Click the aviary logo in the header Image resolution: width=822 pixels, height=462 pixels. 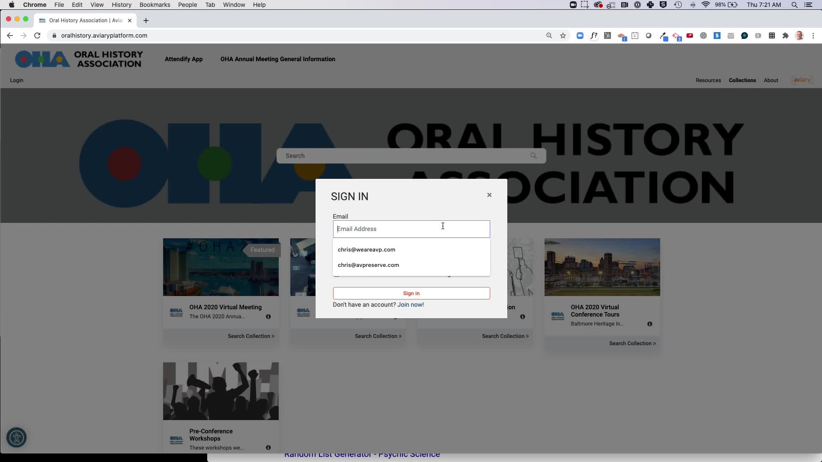(802, 80)
